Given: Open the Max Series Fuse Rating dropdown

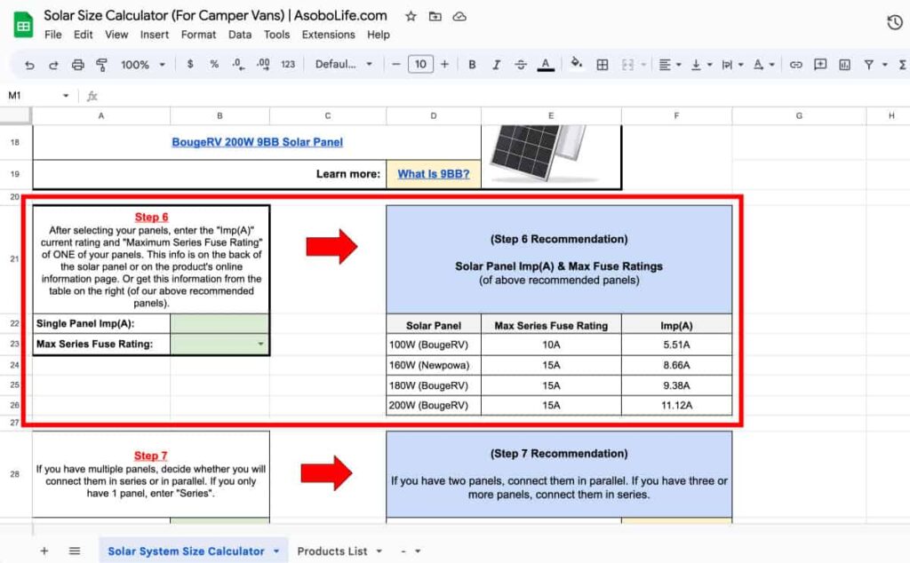Looking at the screenshot, I should tap(260, 344).
